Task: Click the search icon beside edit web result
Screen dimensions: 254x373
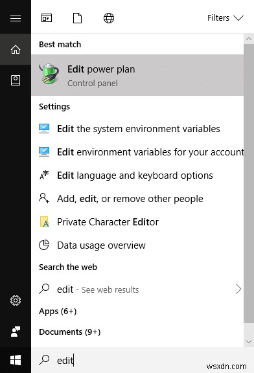Action: click(44, 289)
